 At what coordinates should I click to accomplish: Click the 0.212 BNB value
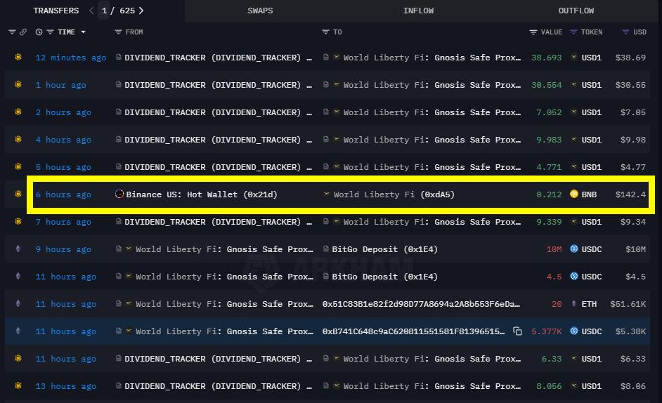point(549,194)
